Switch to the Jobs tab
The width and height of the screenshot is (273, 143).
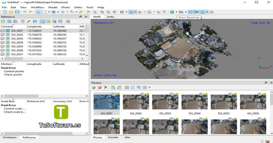click(x=127, y=137)
